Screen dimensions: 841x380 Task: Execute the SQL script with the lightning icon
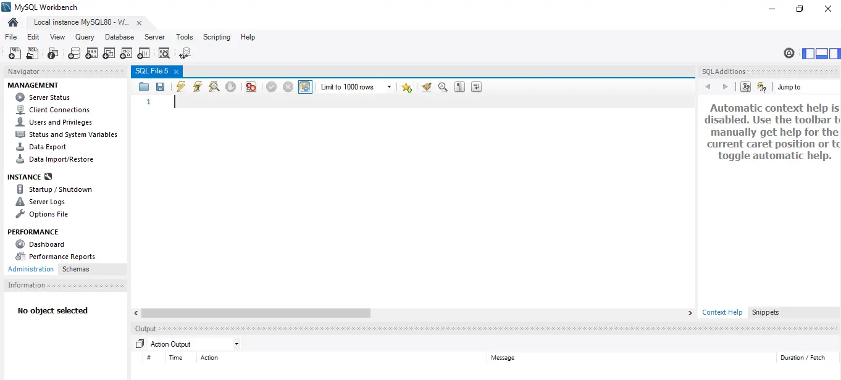(180, 86)
